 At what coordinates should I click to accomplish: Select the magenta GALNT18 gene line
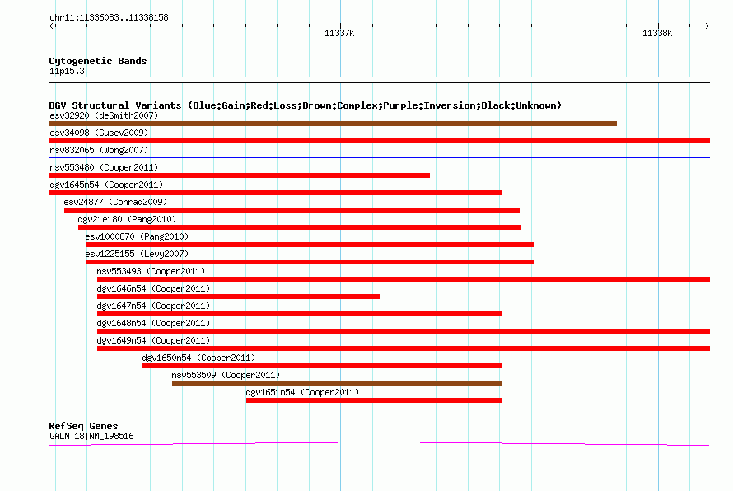pos(379,443)
